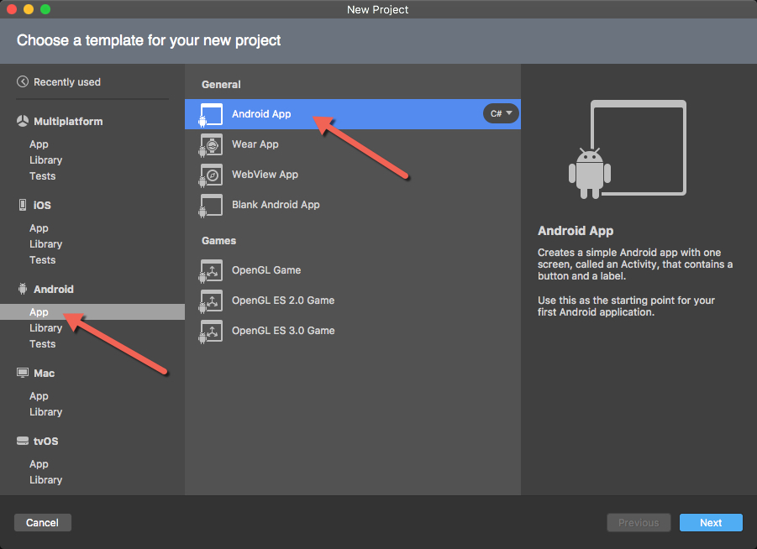Click the Blank Android App icon
Image resolution: width=757 pixels, height=549 pixels.
(211, 205)
